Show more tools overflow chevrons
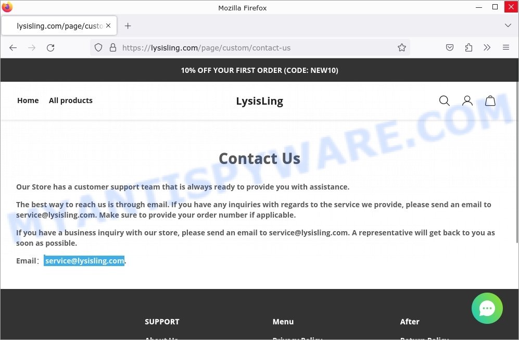 [487, 48]
